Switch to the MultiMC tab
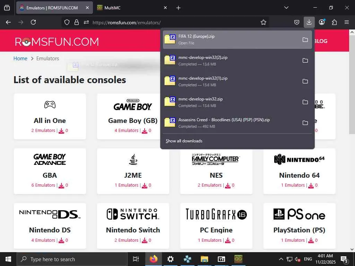Image resolution: width=355 pixels, height=266 pixels. (x=132, y=8)
